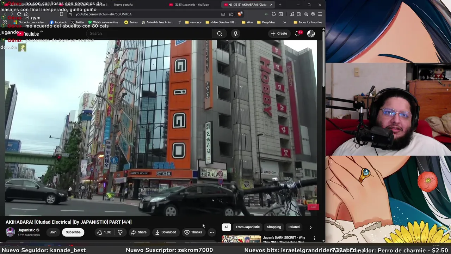Screen dimensions: 451x254
Task: Open Japan's DARK SECRET suggested video thumbnail
Action: click(x=241, y=239)
